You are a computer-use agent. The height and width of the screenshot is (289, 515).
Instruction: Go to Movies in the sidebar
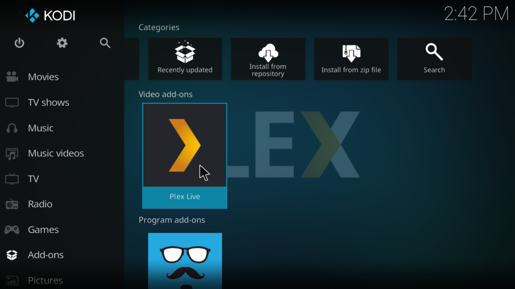point(43,77)
